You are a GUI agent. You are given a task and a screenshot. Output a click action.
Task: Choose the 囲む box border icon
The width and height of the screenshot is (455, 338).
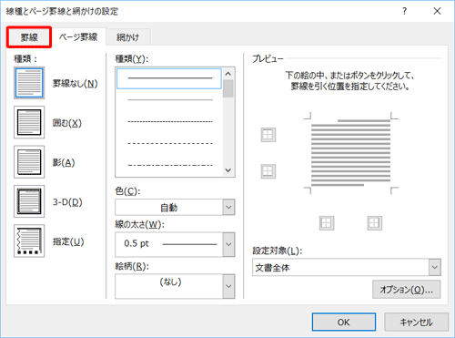tap(29, 122)
